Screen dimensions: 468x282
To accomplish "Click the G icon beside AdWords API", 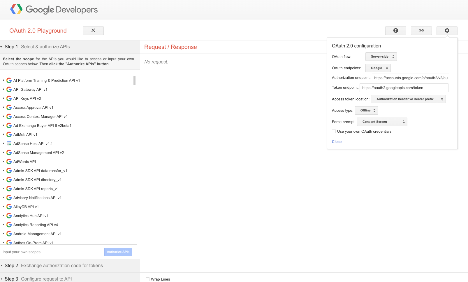I will [x=9, y=162].
